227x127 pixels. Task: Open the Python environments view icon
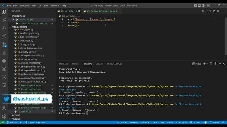[4, 61]
